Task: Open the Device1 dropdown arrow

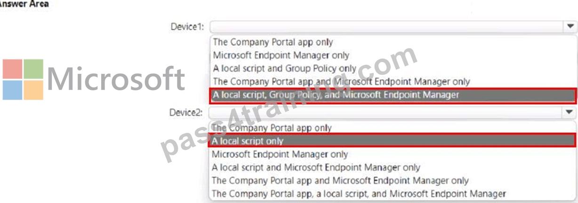Action: (569, 27)
